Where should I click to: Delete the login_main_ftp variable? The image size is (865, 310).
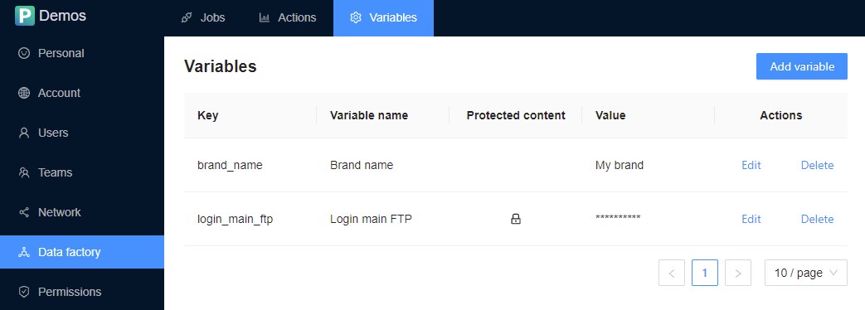[x=817, y=219]
